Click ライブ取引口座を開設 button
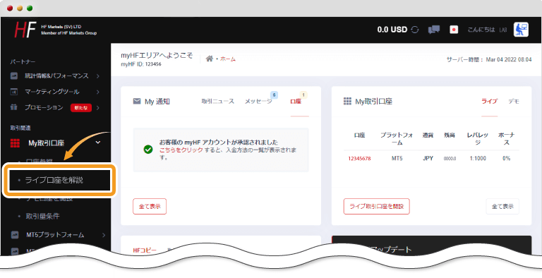The width and height of the screenshot is (542, 278). pyautogui.click(x=376, y=207)
